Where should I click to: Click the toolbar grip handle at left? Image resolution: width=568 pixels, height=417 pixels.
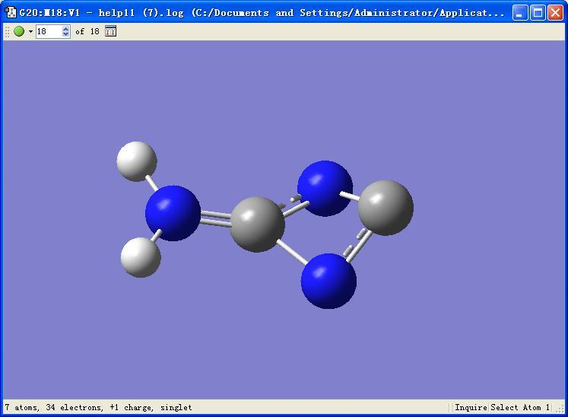[7, 31]
